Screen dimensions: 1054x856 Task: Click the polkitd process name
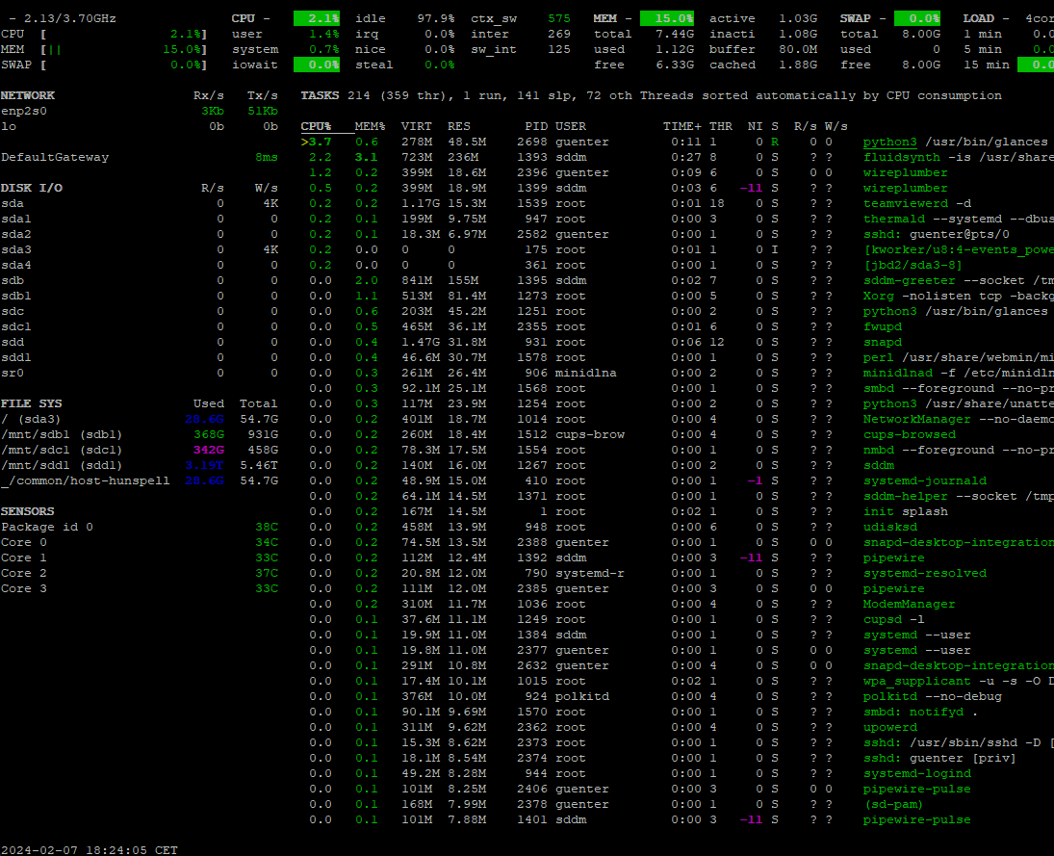tap(890, 696)
